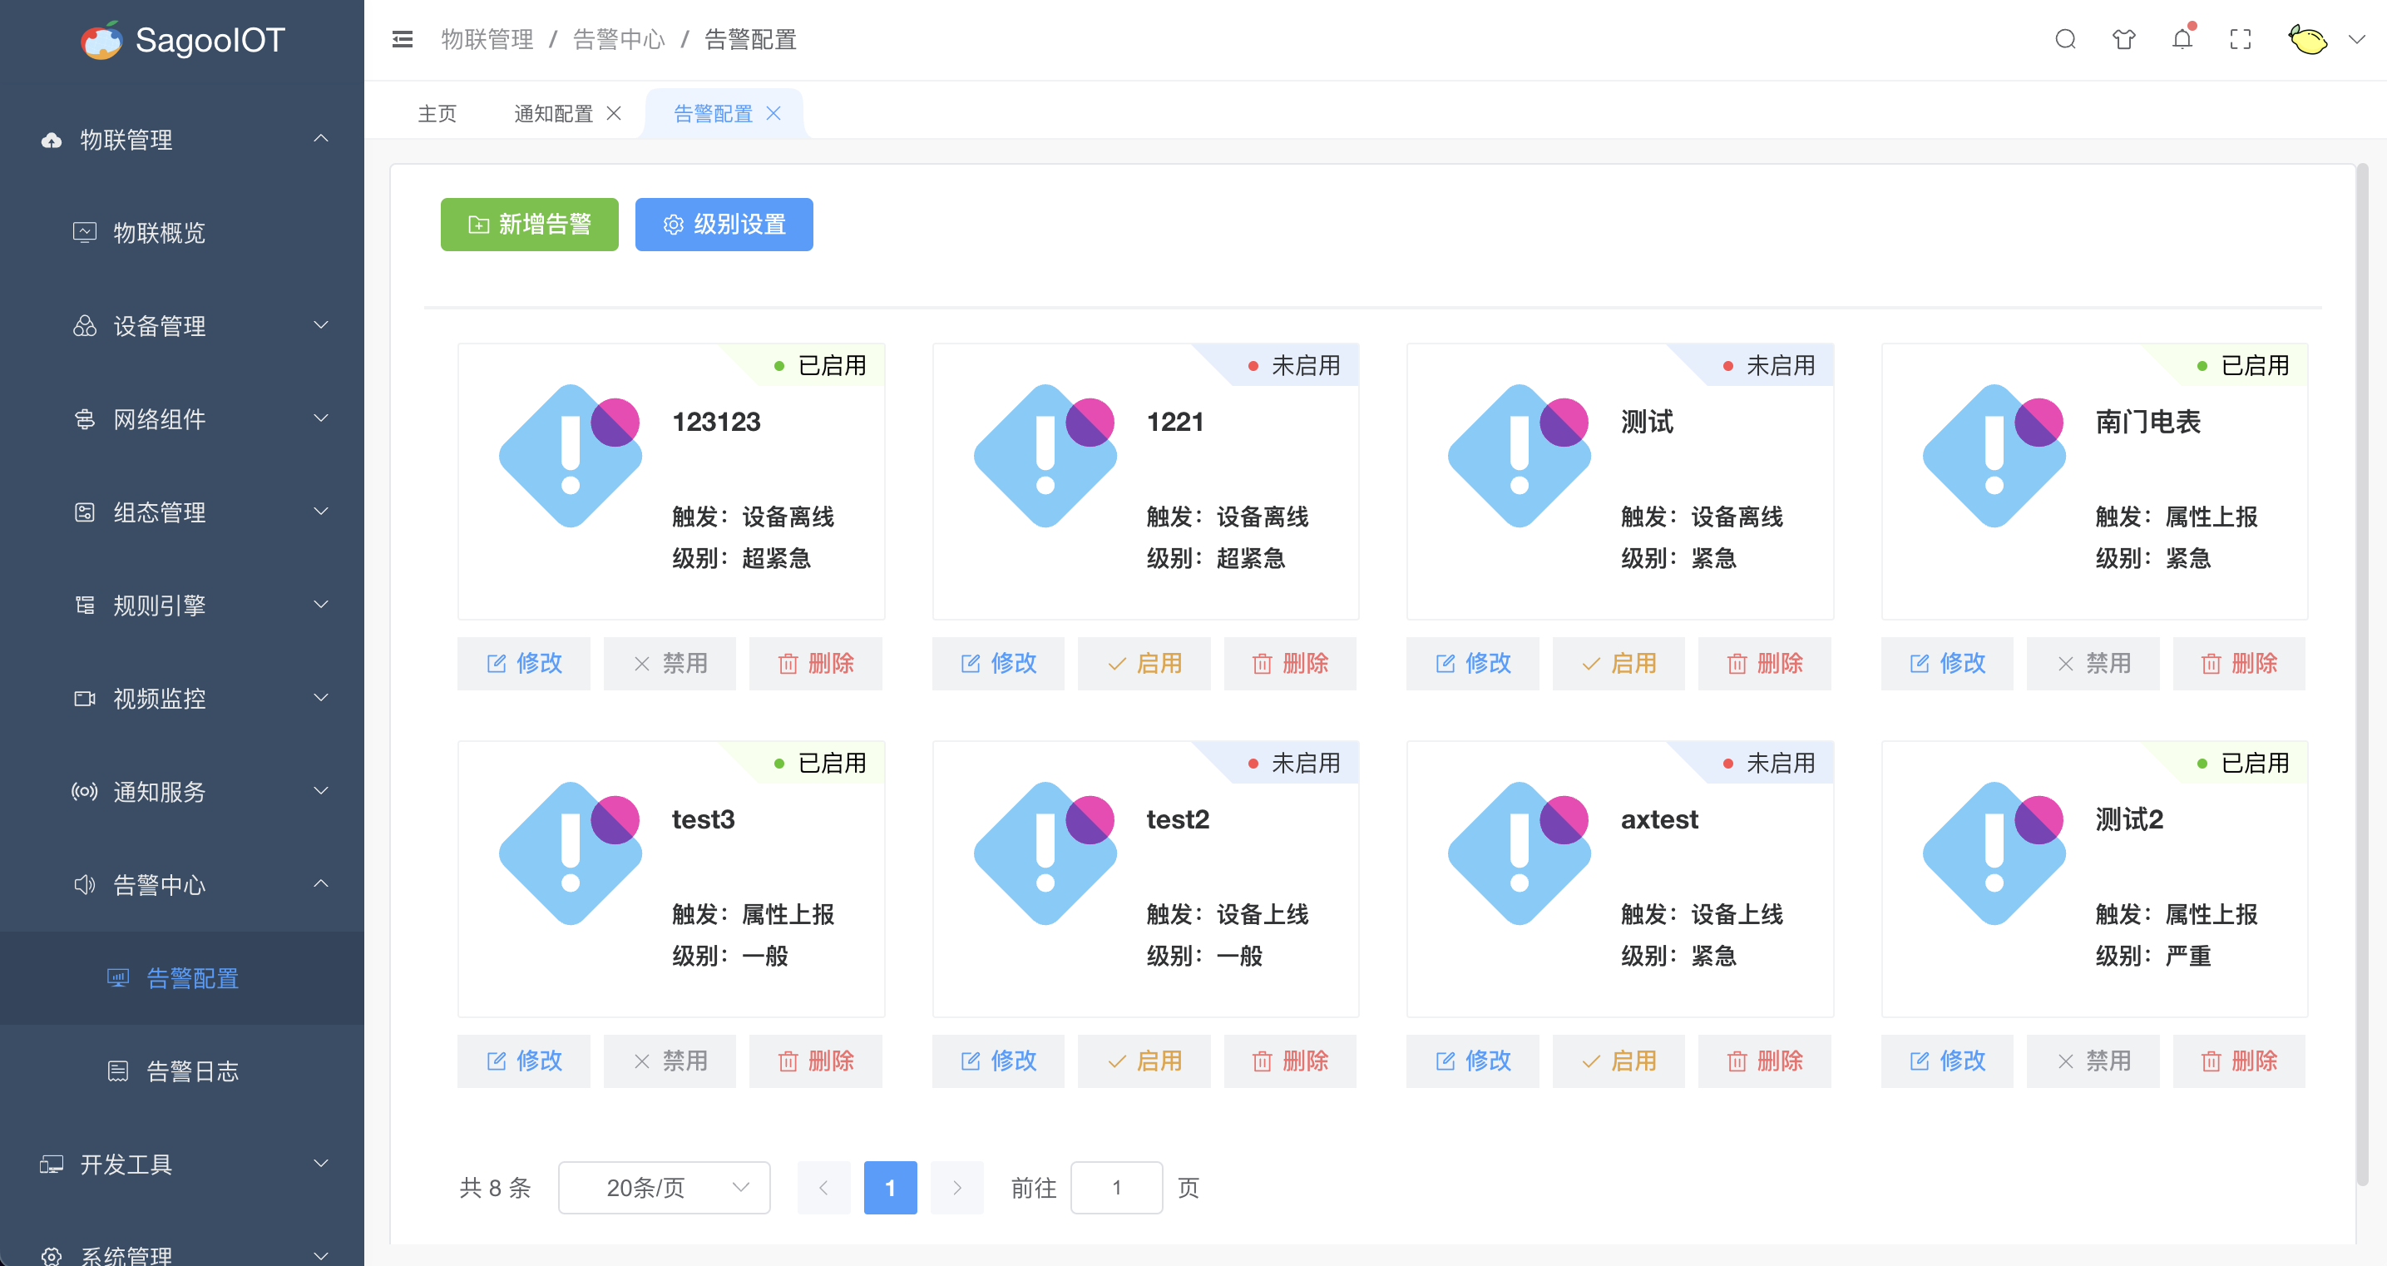The height and width of the screenshot is (1266, 2387).
Task: Click the 级别设置 button
Action: pos(724,225)
